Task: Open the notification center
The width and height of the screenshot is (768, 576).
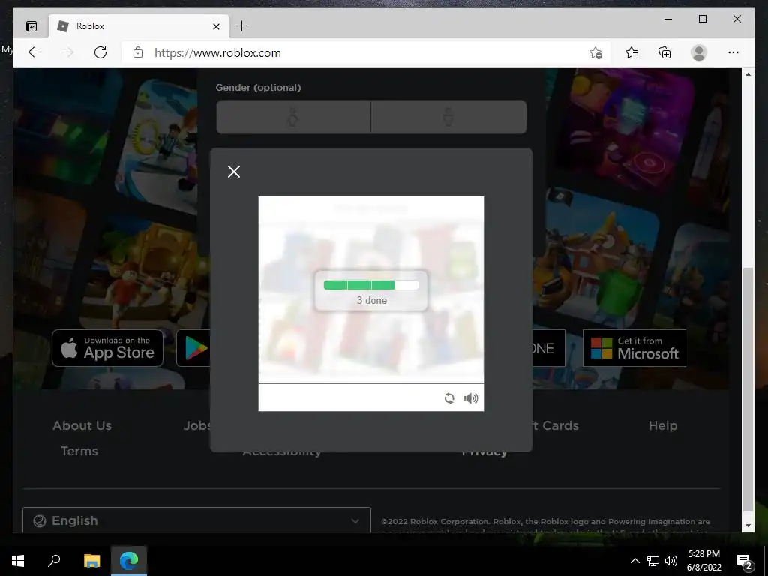Action: 744,561
